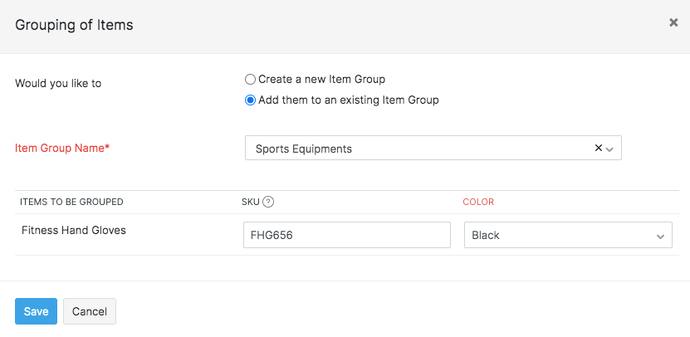Expand the Item Group Name chevron arrow
The height and width of the screenshot is (337, 690).
point(610,149)
